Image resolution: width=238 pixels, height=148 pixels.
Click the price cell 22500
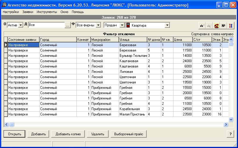[x=183, y=77]
